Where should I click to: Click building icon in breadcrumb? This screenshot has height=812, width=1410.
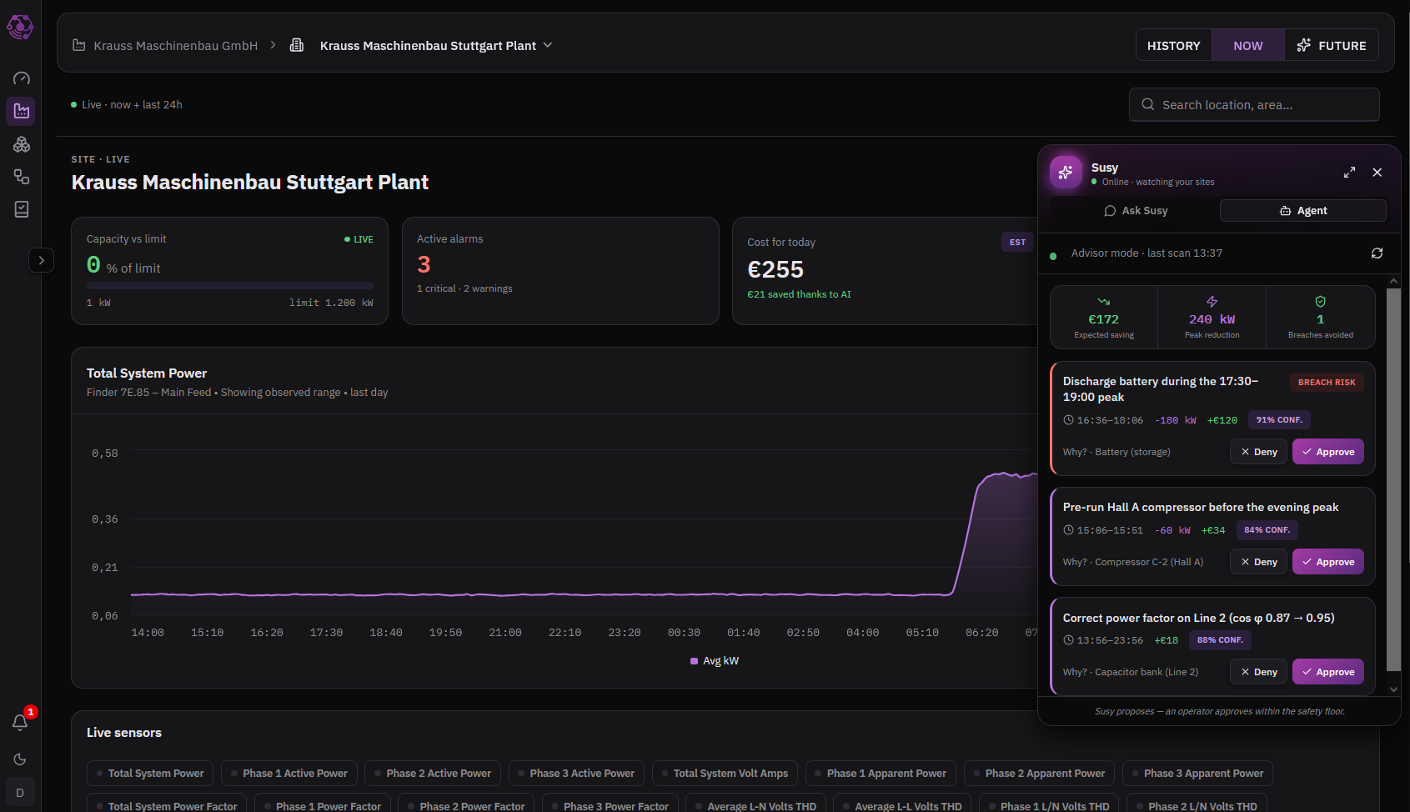pos(296,45)
